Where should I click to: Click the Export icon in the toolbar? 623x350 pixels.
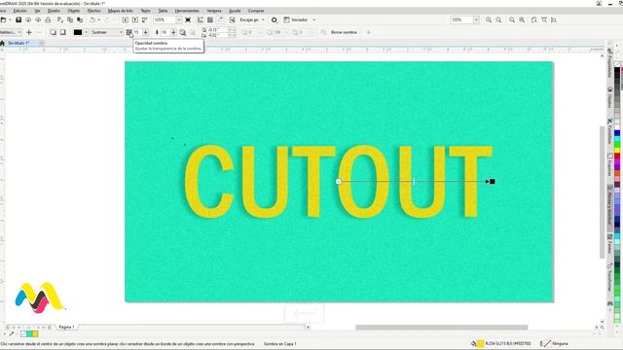(x=135, y=19)
